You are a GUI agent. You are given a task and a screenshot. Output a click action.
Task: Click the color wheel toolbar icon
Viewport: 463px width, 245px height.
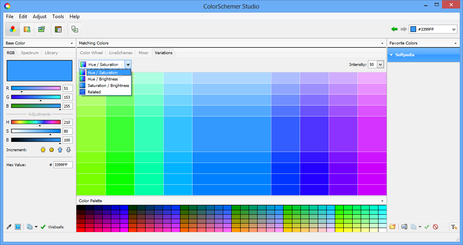click(x=13, y=29)
